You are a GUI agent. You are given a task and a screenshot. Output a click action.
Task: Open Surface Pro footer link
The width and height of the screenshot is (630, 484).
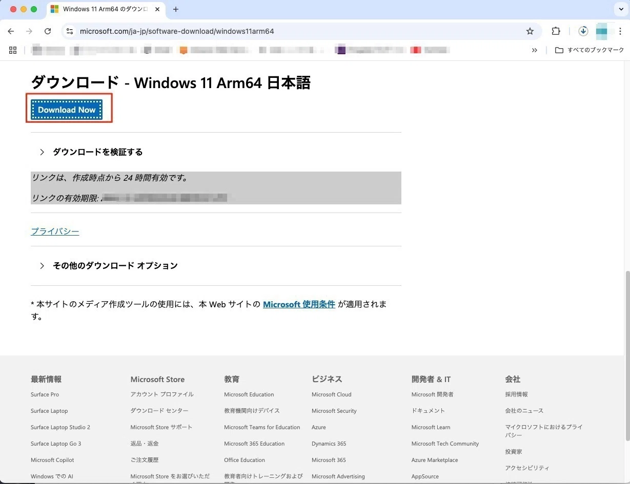pos(45,394)
